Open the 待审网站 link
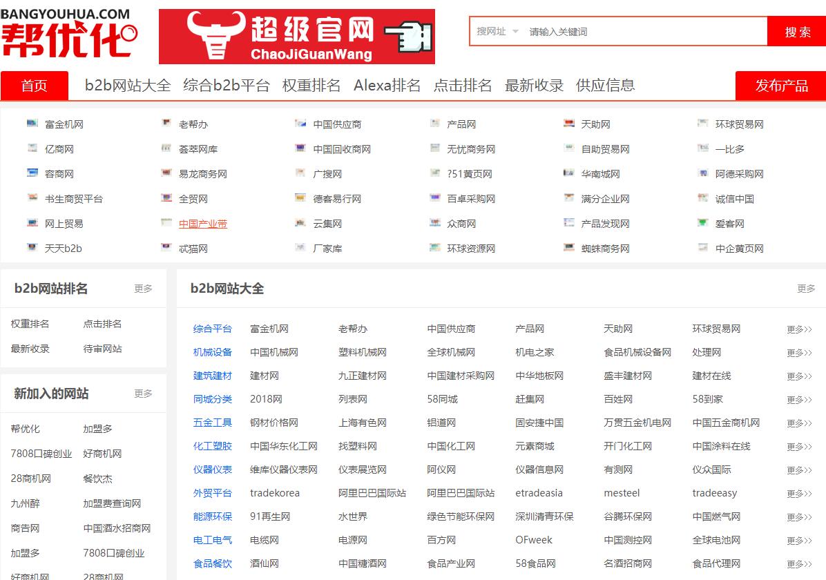The width and height of the screenshot is (826, 580). pos(102,349)
